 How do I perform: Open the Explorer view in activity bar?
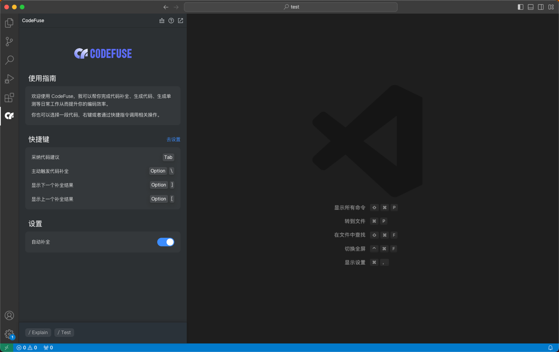pos(9,23)
